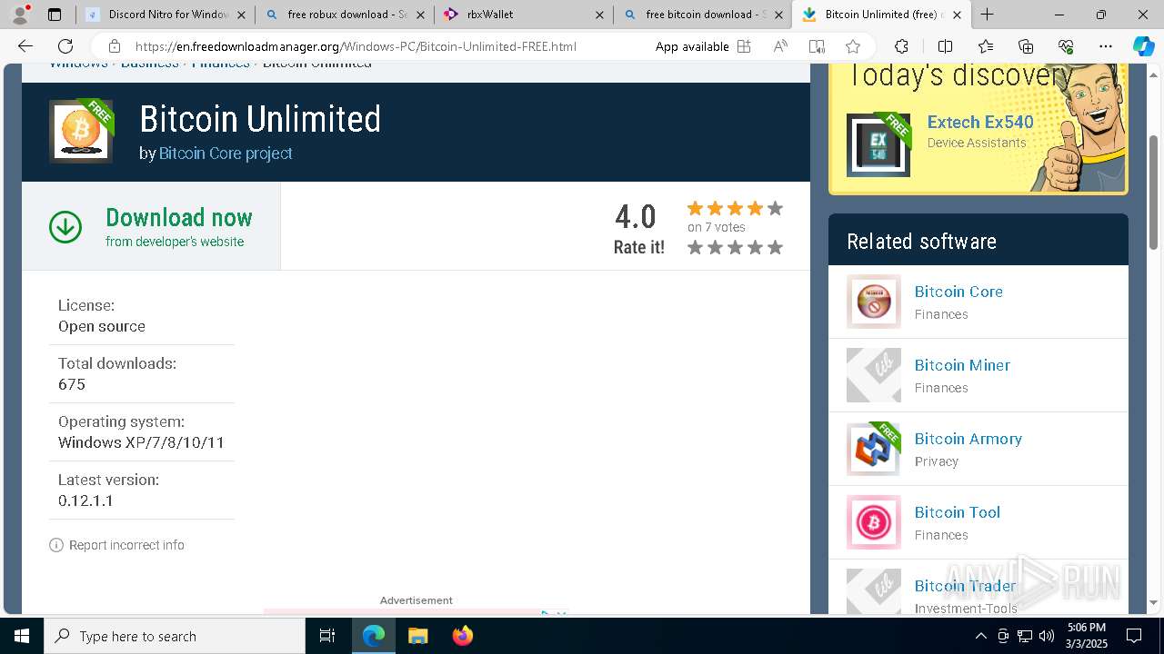Image resolution: width=1164 pixels, height=654 pixels.
Task: Open Settings and more ellipsis menu
Action: coord(1106,46)
